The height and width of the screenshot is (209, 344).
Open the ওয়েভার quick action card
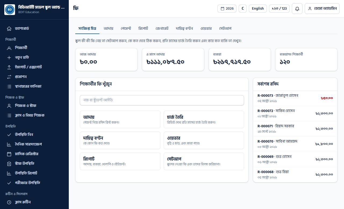tap(204, 140)
